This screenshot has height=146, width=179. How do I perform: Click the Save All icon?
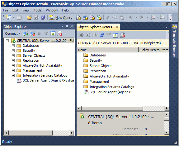pyautogui.click(x=43, y=17)
